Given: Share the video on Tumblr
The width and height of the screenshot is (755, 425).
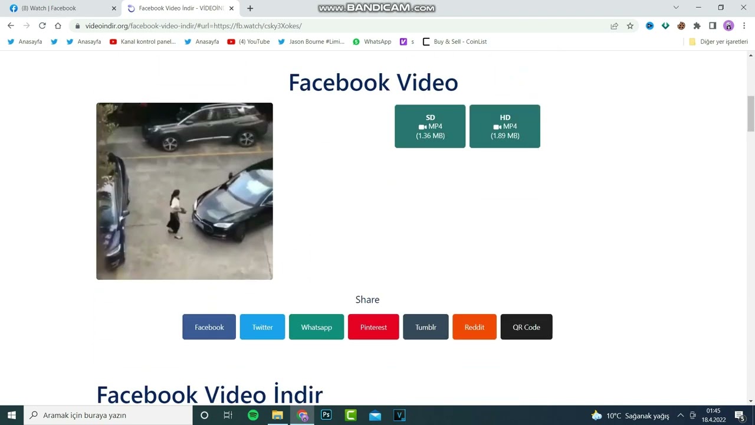Looking at the screenshot, I should (x=426, y=327).
